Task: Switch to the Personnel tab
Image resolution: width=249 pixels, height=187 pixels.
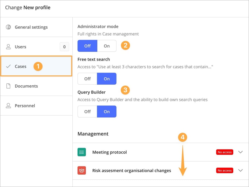Action: tap(36, 106)
